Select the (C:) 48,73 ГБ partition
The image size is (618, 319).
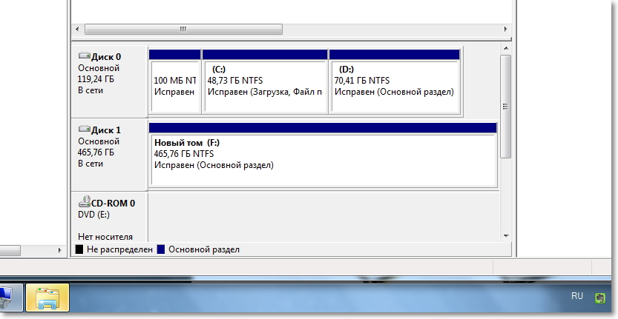[x=265, y=86]
